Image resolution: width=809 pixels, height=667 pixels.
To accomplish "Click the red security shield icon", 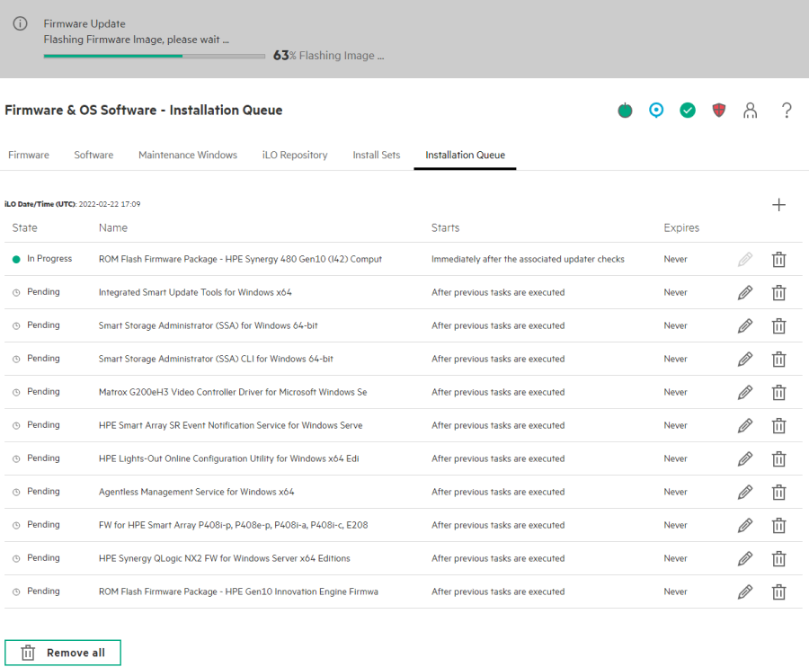I will tap(718, 111).
